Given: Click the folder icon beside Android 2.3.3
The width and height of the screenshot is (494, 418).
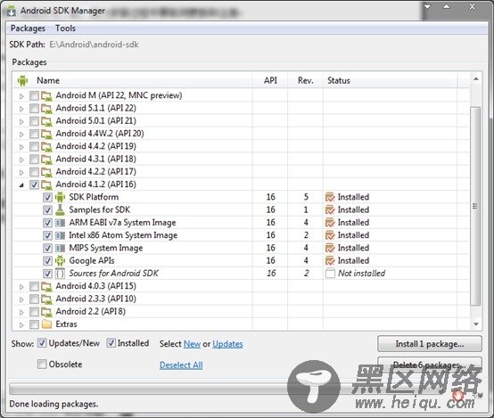Looking at the screenshot, I should (x=46, y=299).
